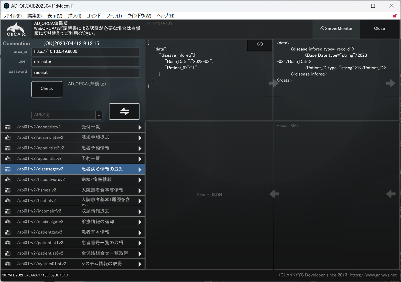Screen dimensions: 401x282
Task: Click the right arrow beside request XML
Action: pyautogui.click(x=391, y=83)
